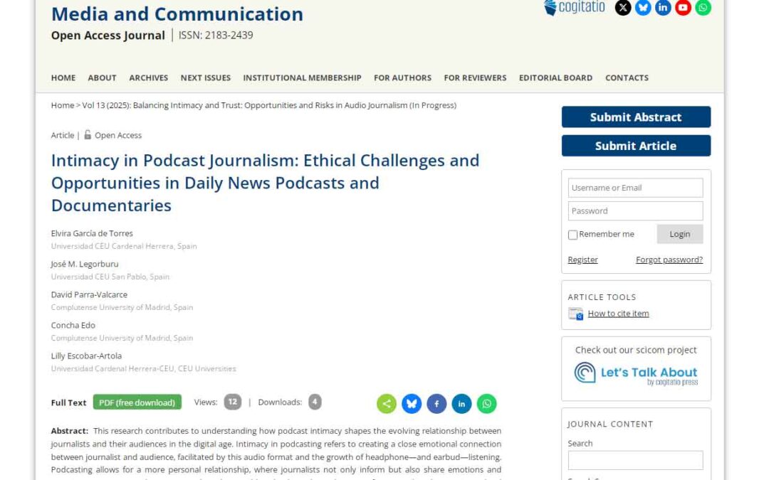Viewport: 769px width, 480px height.
Task: Select author José M. Legorburu
Action: pos(84,264)
